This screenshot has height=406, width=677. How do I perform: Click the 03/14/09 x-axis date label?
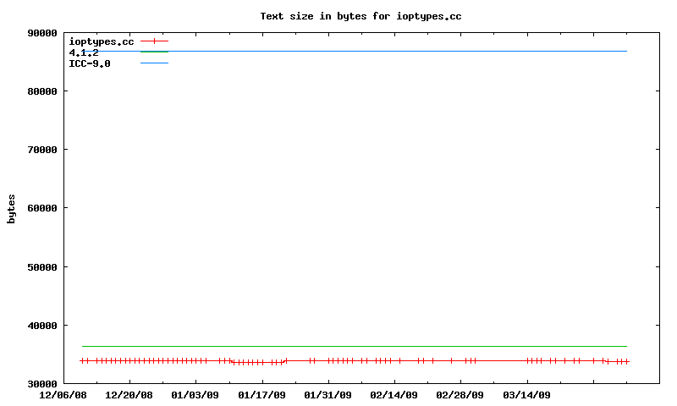[526, 395]
